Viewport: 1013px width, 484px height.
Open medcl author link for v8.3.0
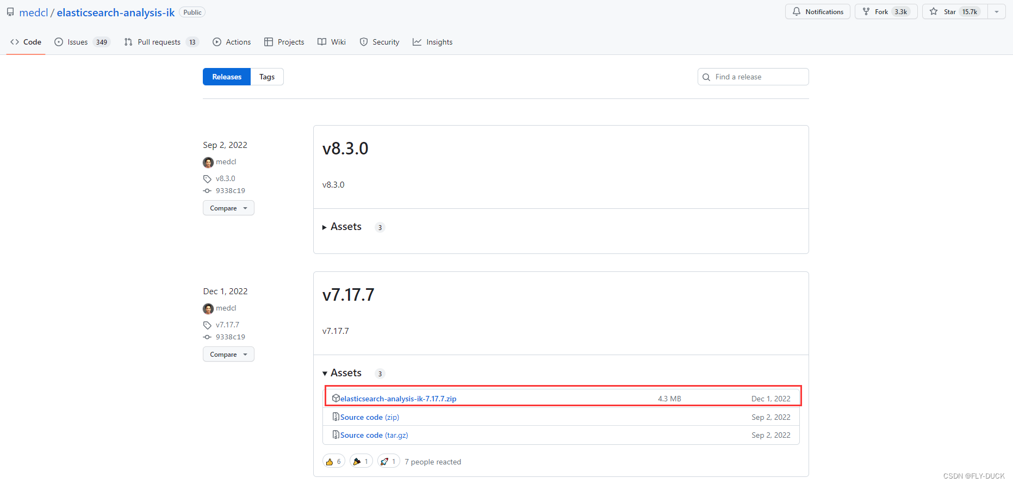[x=226, y=162]
